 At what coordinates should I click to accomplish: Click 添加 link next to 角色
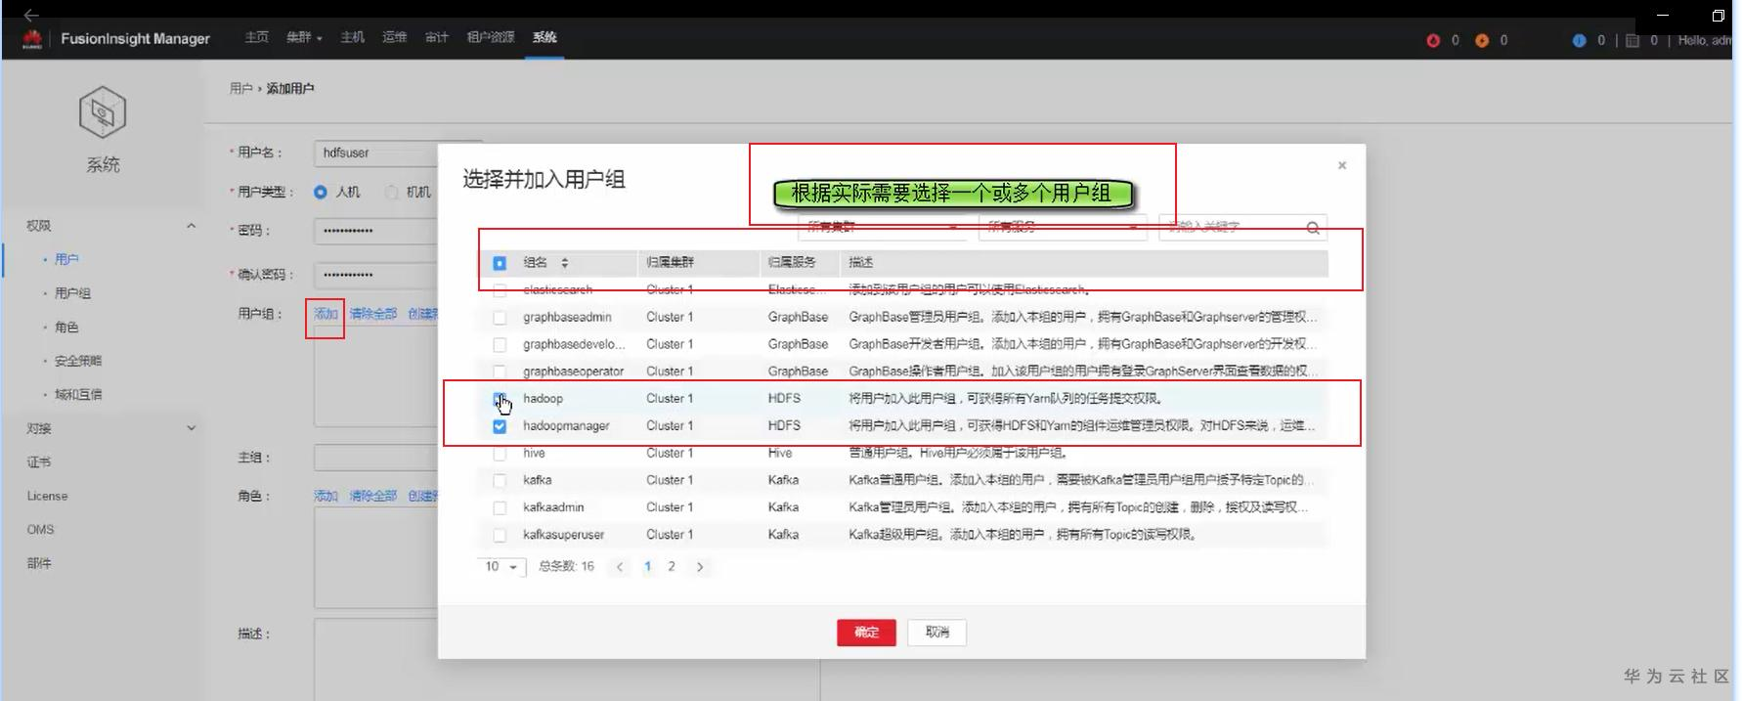(x=326, y=496)
